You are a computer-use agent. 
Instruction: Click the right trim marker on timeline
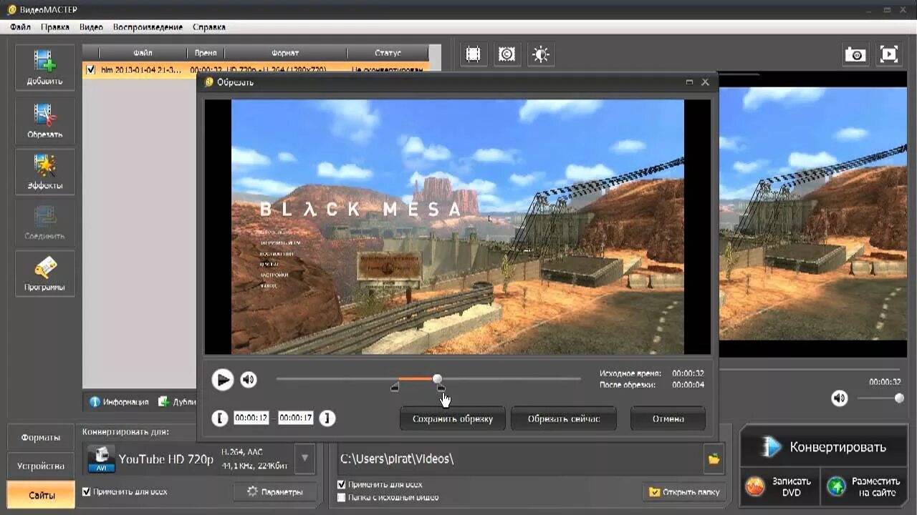441,387
